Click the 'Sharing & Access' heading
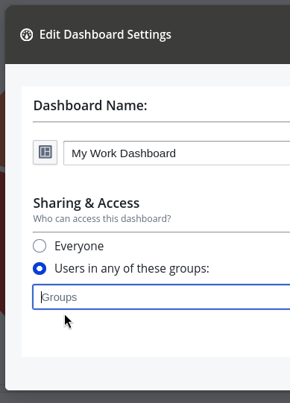The image size is (290, 403). tap(86, 203)
